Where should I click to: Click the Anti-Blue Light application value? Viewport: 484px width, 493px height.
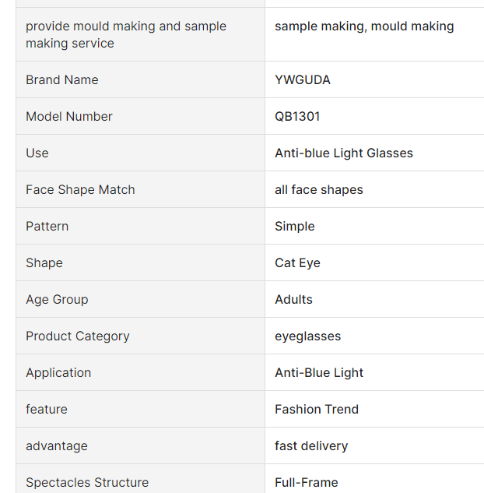pos(319,372)
